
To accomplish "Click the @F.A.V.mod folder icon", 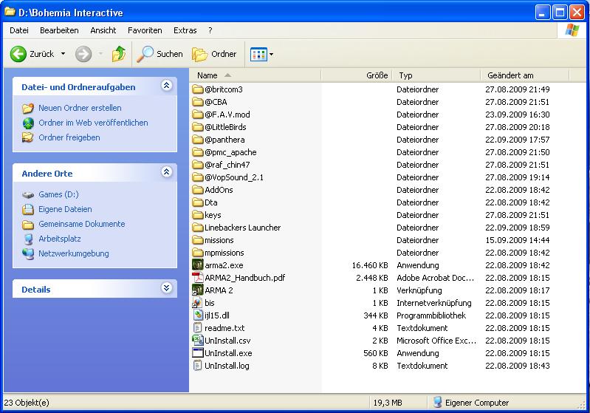I will [x=198, y=115].
